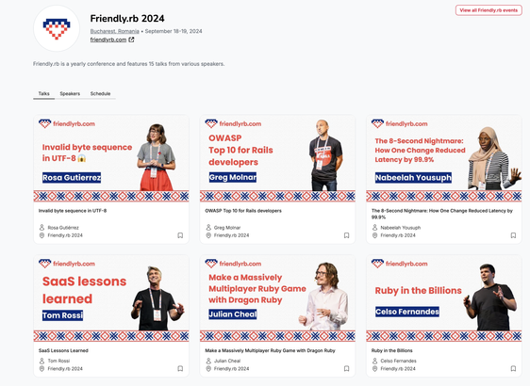The height and width of the screenshot is (386, 530).
Task: Open the Nabeelah Yousuph talk thumbnail
Action: click(x=444, y=158)
